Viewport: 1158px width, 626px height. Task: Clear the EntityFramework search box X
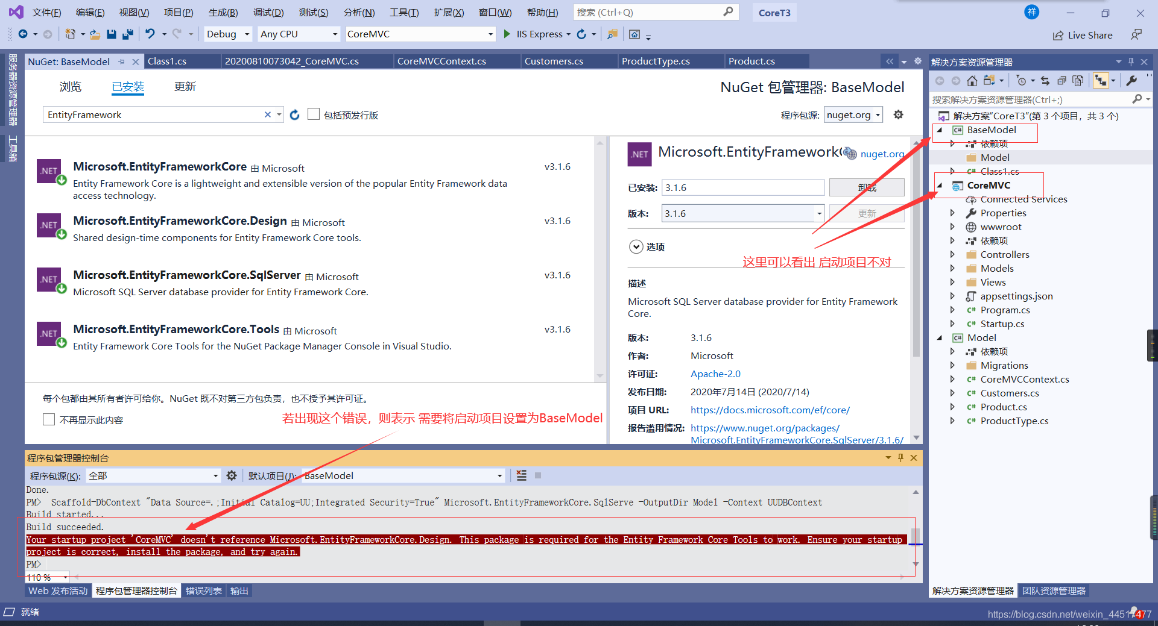[268, 114]
